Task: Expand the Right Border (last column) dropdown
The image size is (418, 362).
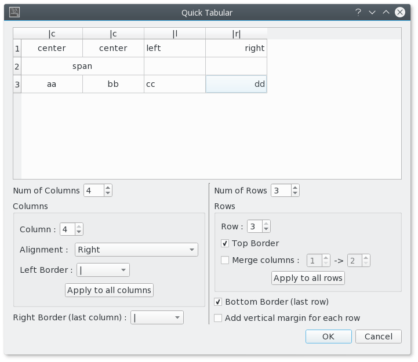Action: point(157,317)
